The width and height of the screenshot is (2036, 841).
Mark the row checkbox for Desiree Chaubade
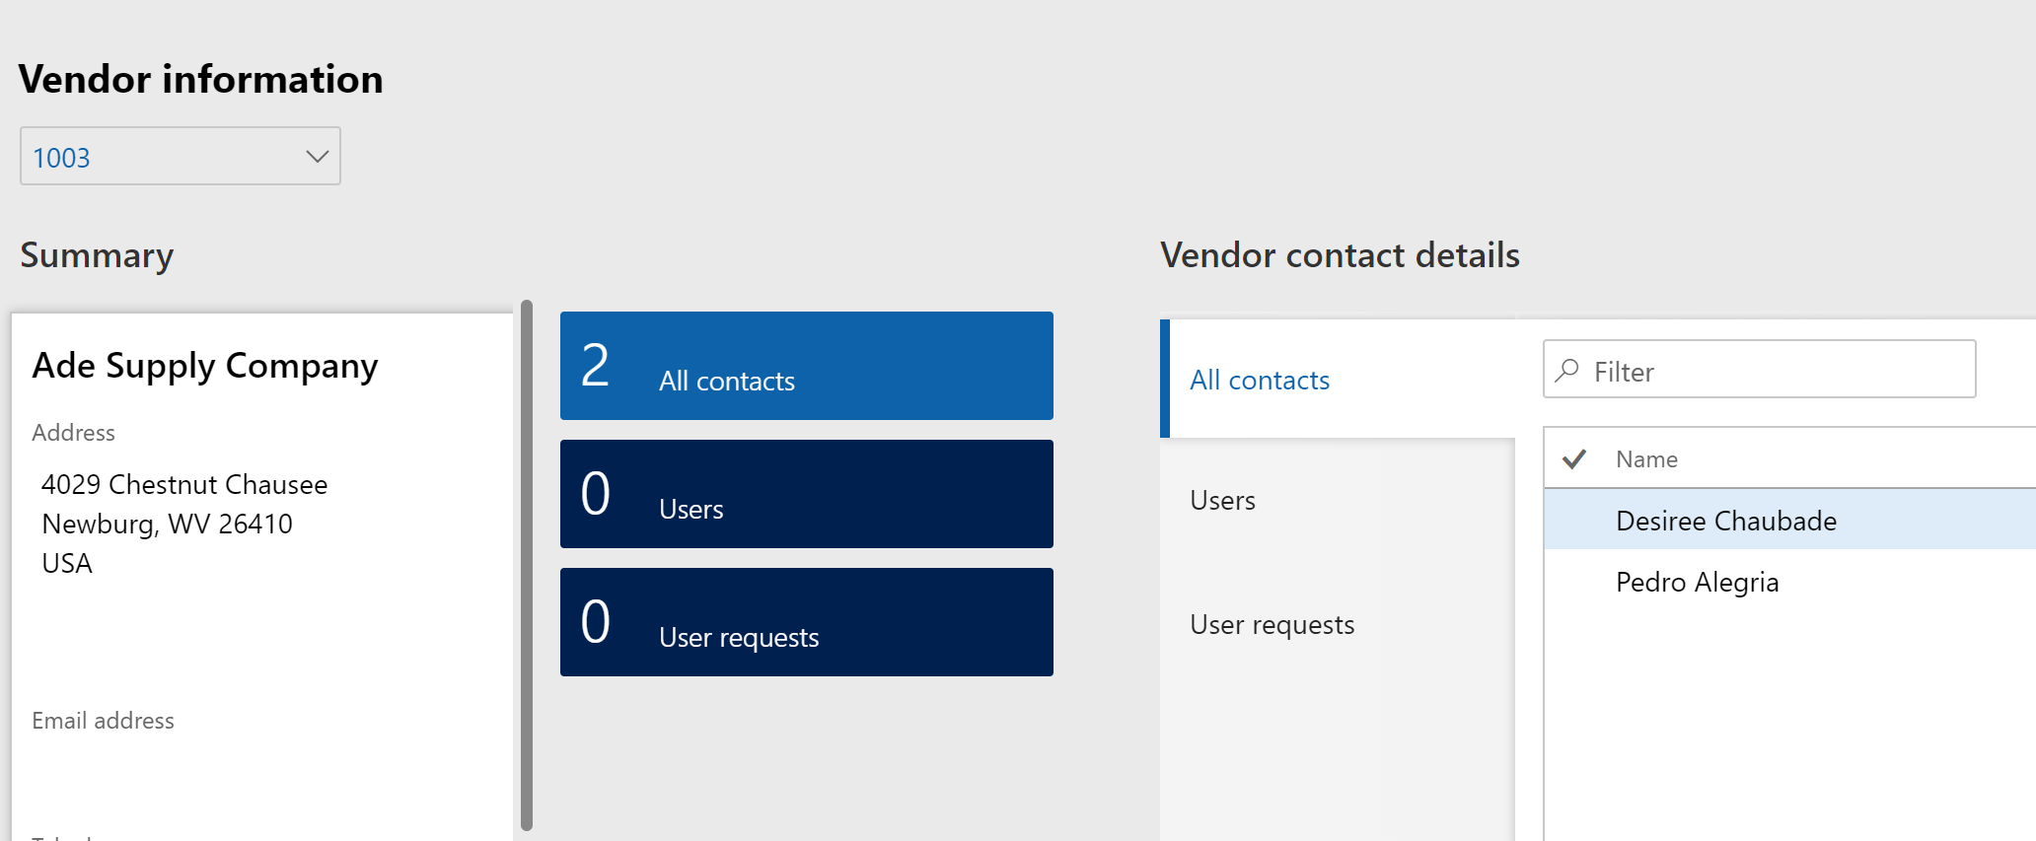[1574, 521]
